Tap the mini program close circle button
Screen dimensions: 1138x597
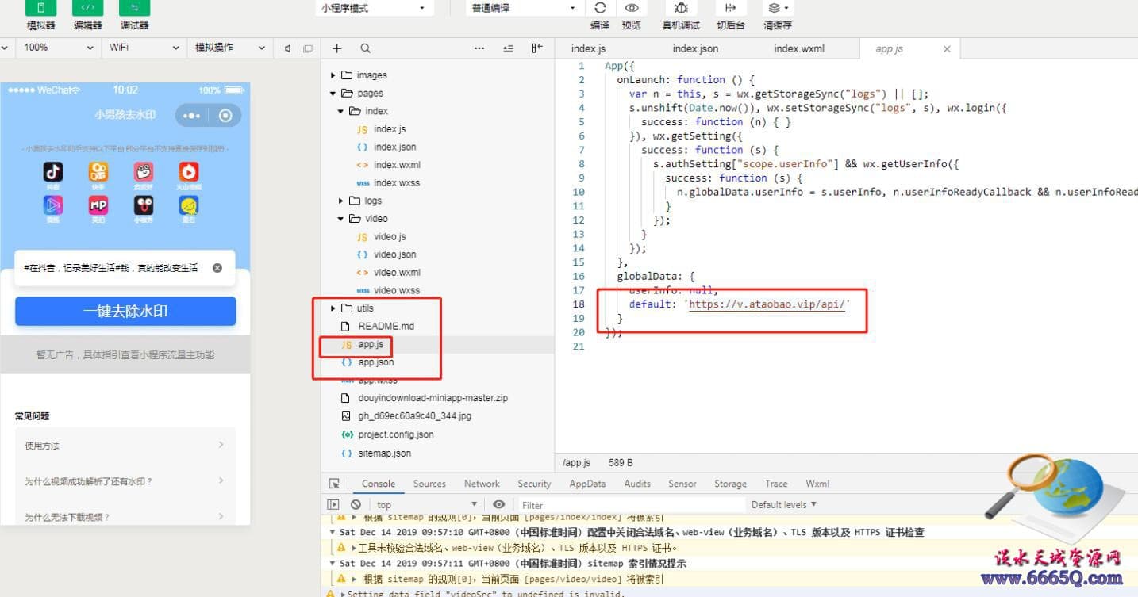tap(225, 116)
